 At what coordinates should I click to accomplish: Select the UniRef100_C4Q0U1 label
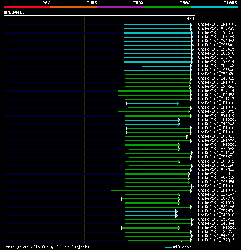coord(216,78)
